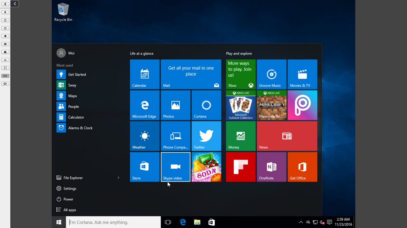Viewport: 407px width, 228px height.
Task: Click the power icon in side panel
Action: click(x=5, y=28)
